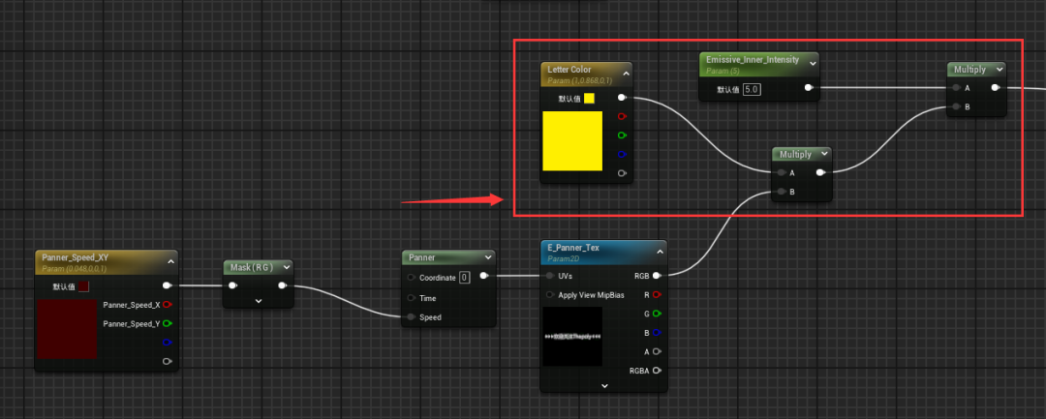Click the Mask(RG) input pin

point(232,285)
